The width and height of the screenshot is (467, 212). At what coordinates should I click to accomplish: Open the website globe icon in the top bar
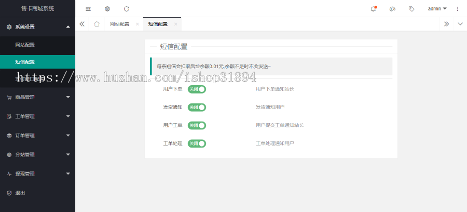coord(107,9)
